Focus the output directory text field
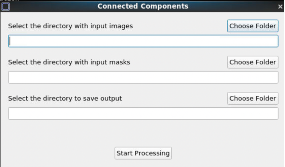285x167 pixels. point(143,113)
